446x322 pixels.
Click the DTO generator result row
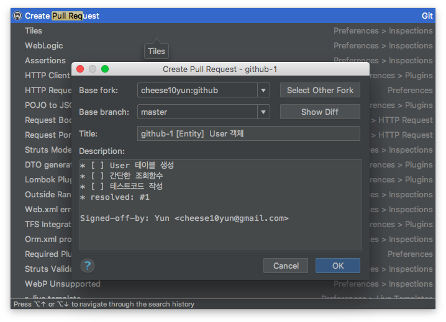click(x=41, y=164)
